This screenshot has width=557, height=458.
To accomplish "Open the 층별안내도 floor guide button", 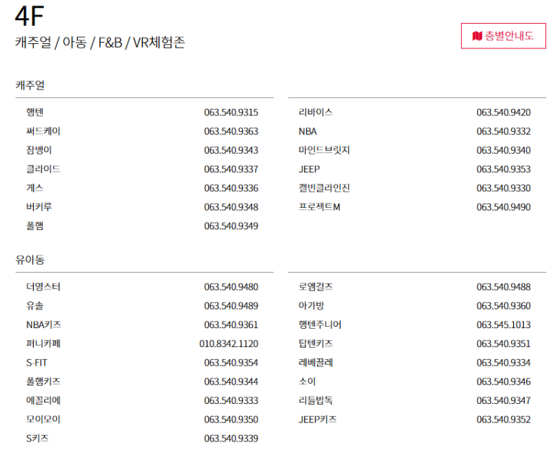I will click(504, 36).
